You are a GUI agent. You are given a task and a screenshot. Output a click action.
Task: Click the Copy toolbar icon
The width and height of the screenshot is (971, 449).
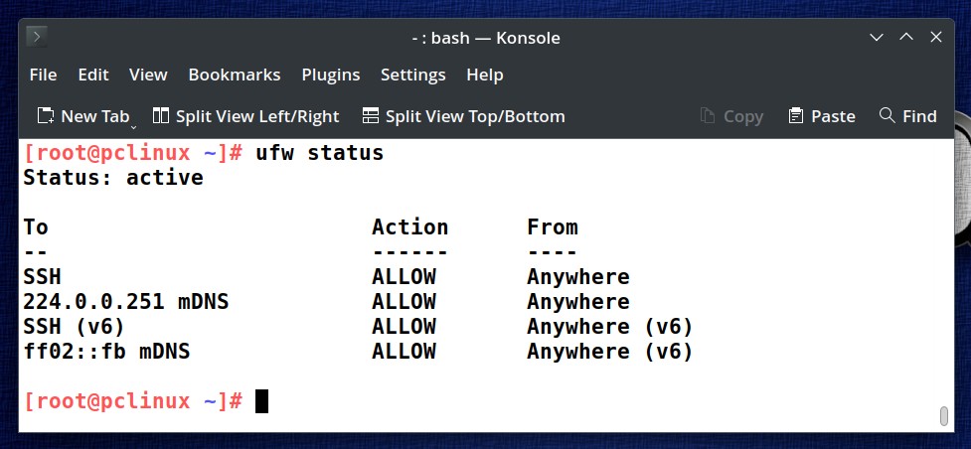pos(708,116)
